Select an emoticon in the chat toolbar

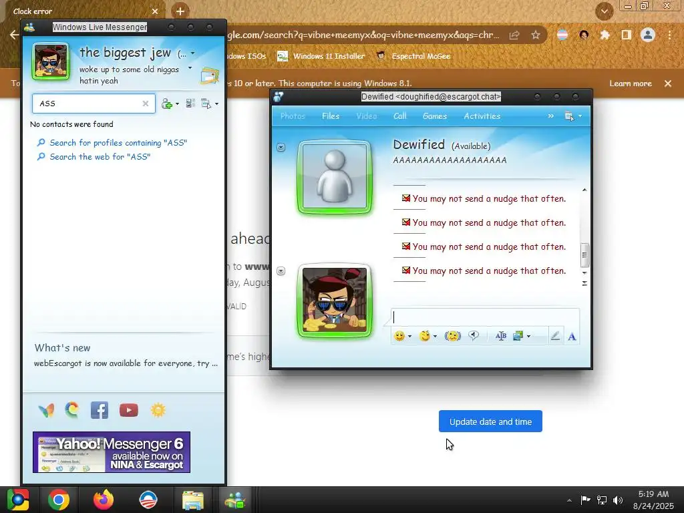399,336
